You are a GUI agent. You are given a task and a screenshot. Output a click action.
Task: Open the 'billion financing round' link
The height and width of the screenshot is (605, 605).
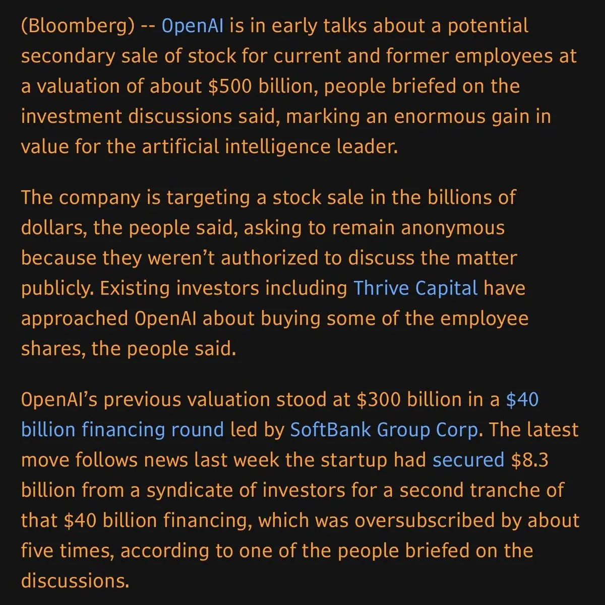coord(123,430)
